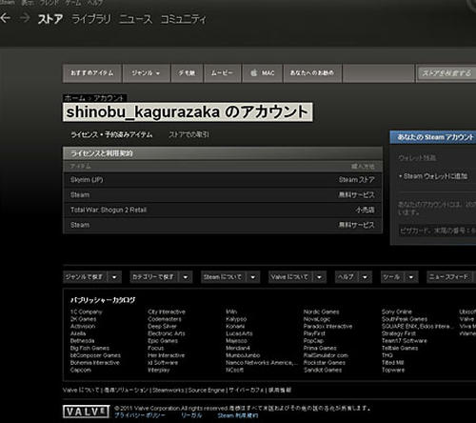Open the ニュース tab
The image size is (476, 423).
[136, 19]
